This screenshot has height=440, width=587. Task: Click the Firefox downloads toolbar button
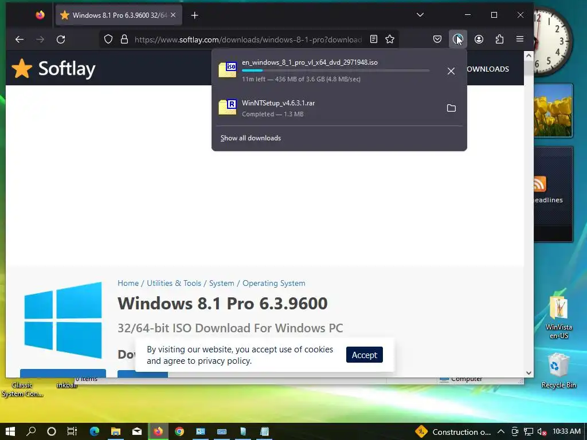tap(458, 40)
